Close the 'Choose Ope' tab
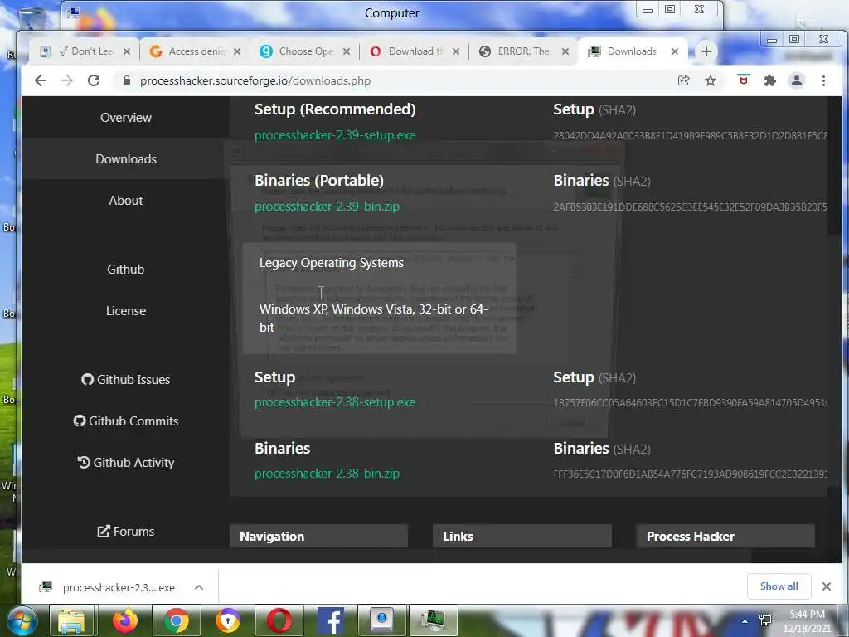The width and height of the screenshot is (849, 637). (347, 51)
